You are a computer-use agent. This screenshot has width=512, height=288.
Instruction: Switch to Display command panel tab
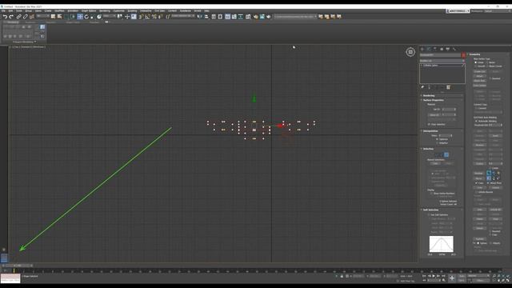point(448,49)
